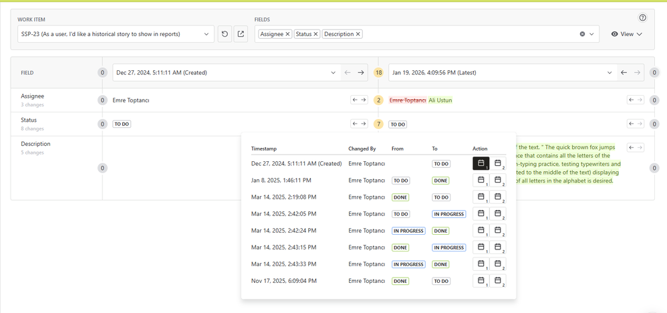Open the left Created date dropdown
Screen dimensions: 667x313
tap(227, 73)
